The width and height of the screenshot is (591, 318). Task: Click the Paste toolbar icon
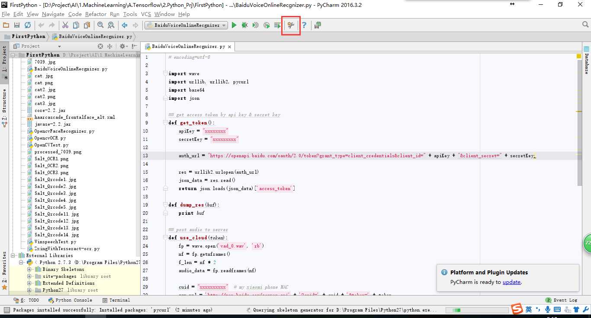[87, 25]
